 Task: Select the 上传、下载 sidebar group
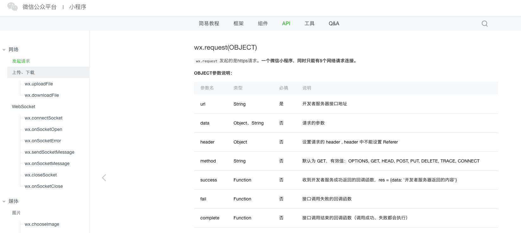coord(23,72)
